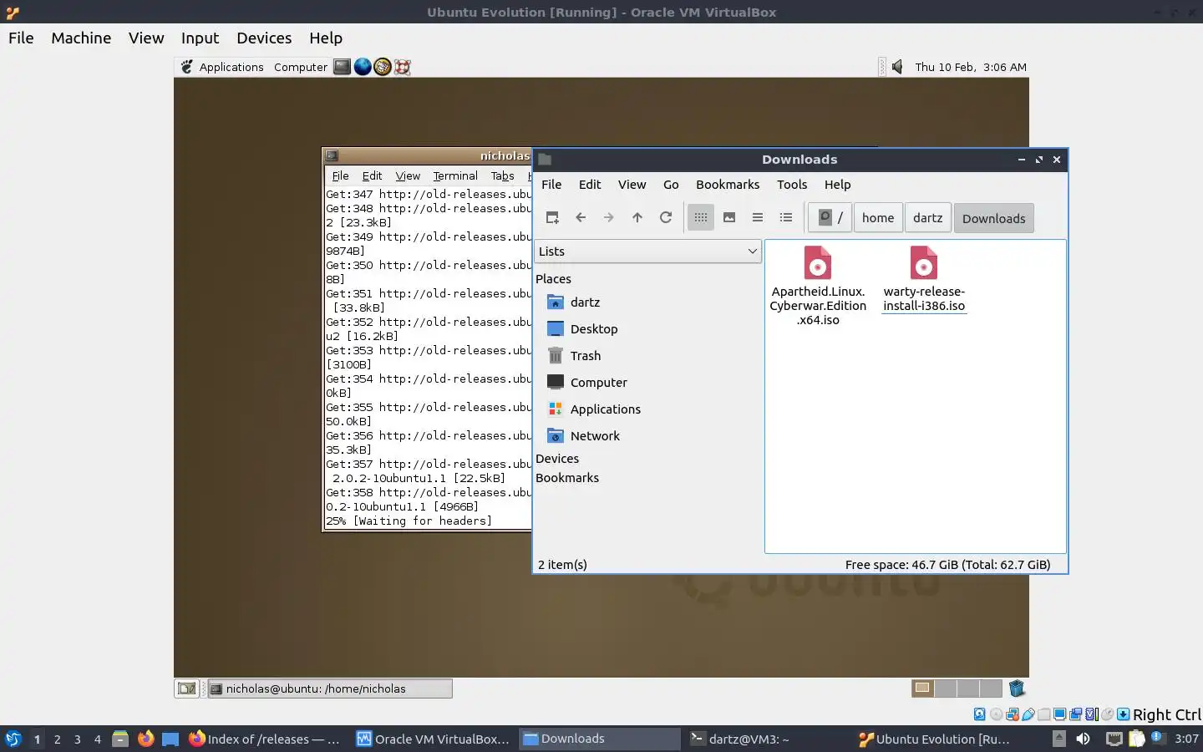Screen dimensions: 1203x752
Task: Click the VirtualBox mouse integration indicator
Action: point(1107,714)
